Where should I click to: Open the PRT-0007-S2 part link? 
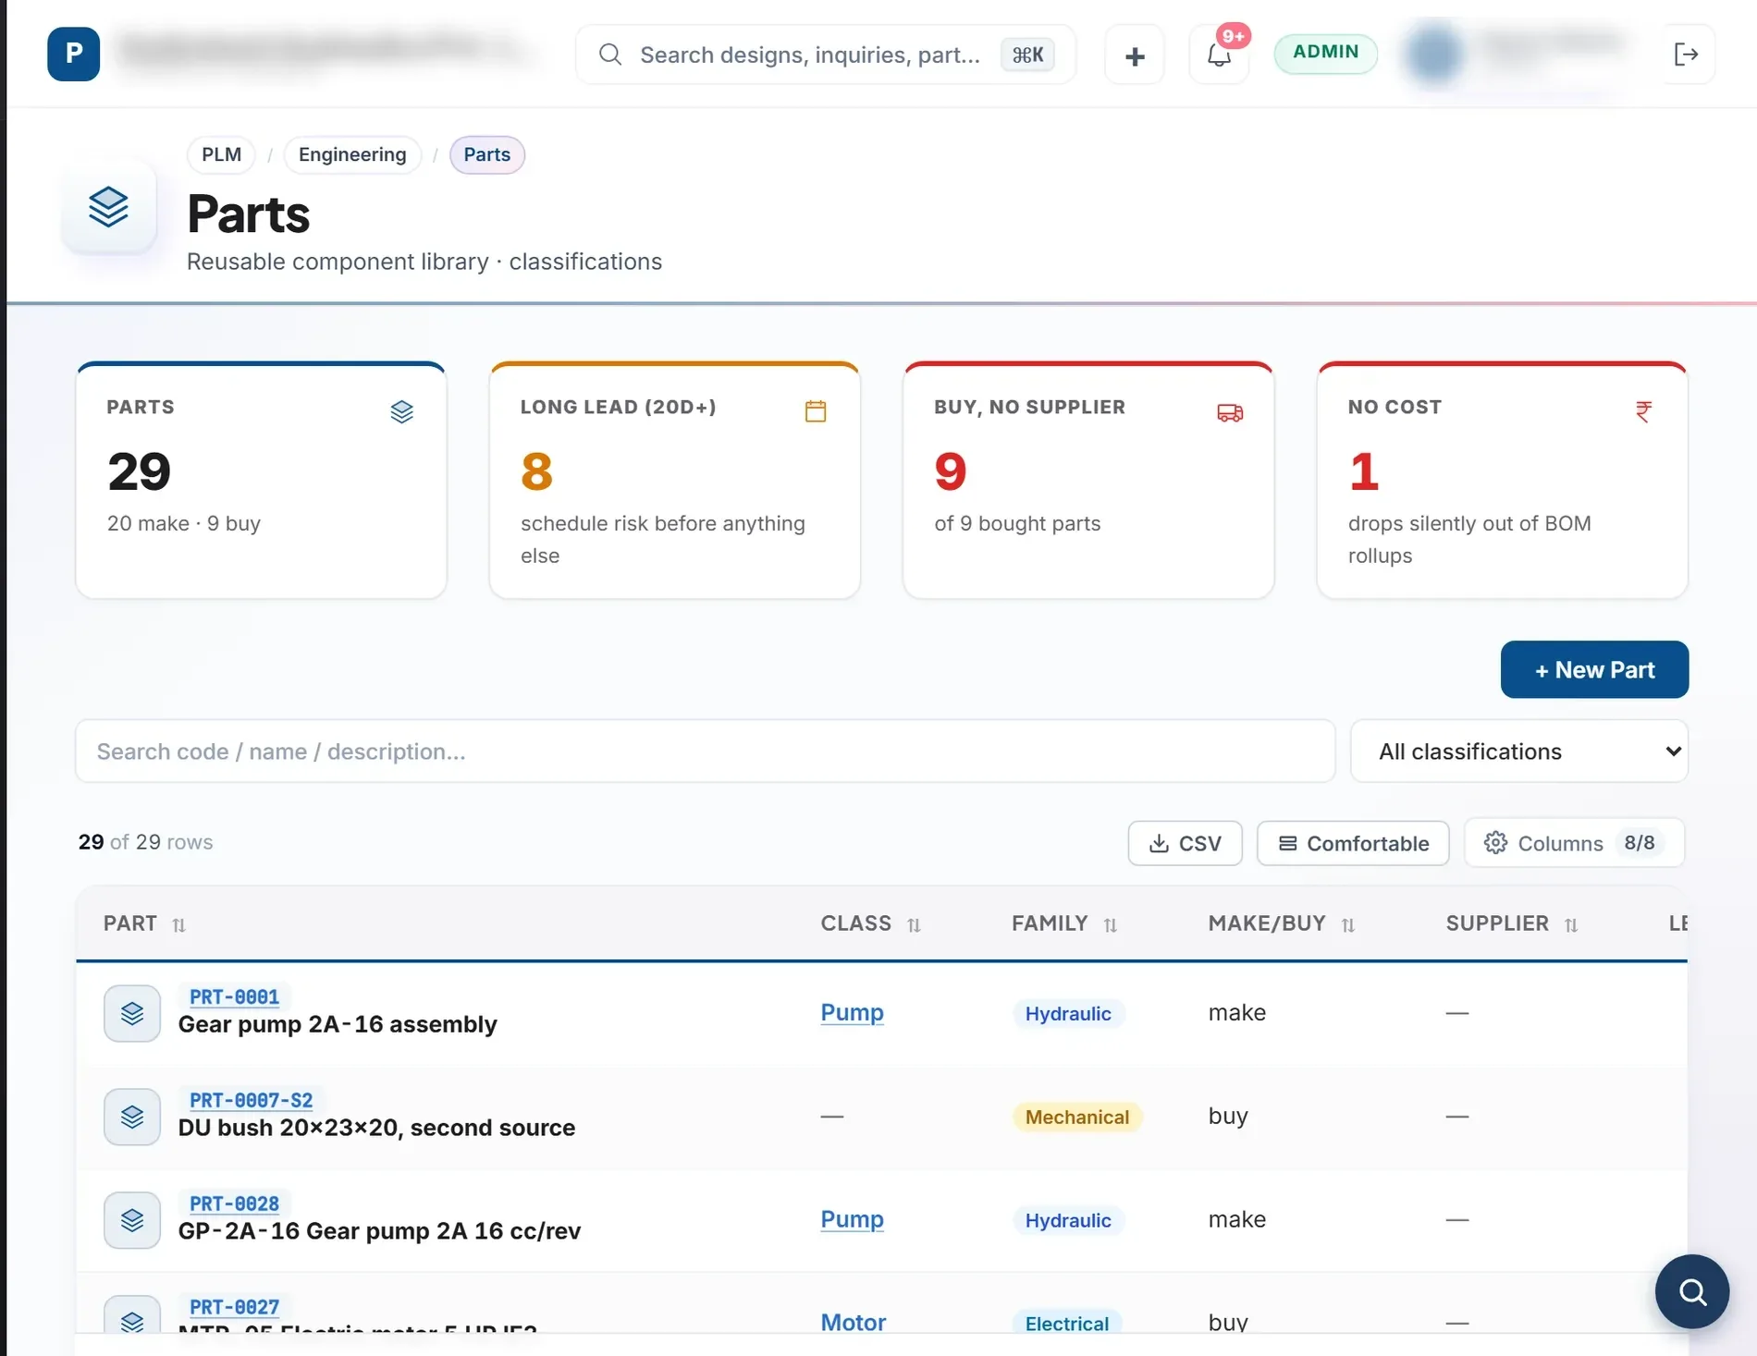[251, 1100]
